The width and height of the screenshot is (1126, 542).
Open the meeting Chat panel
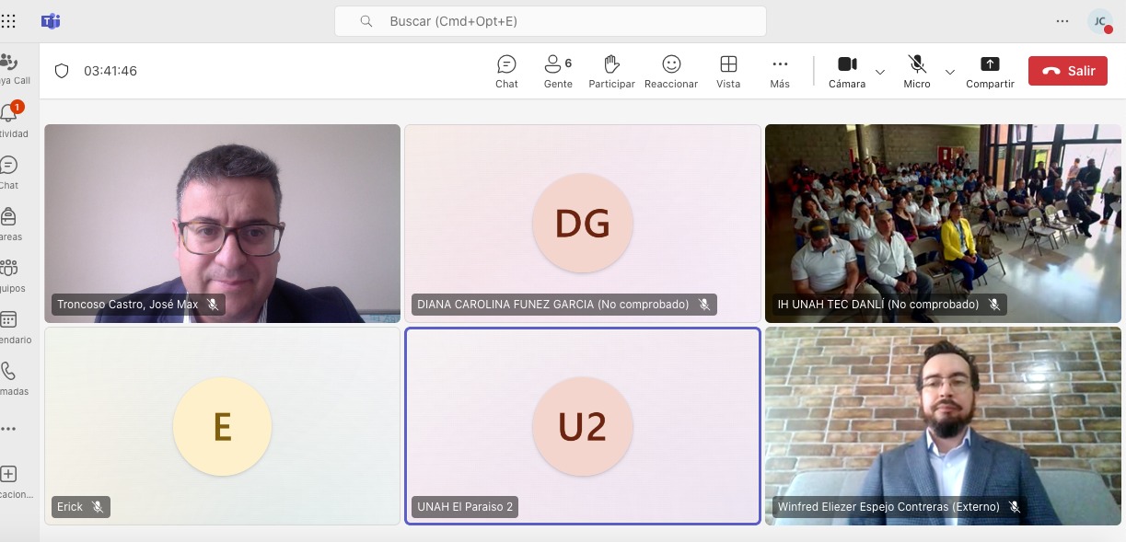[506, 71]
